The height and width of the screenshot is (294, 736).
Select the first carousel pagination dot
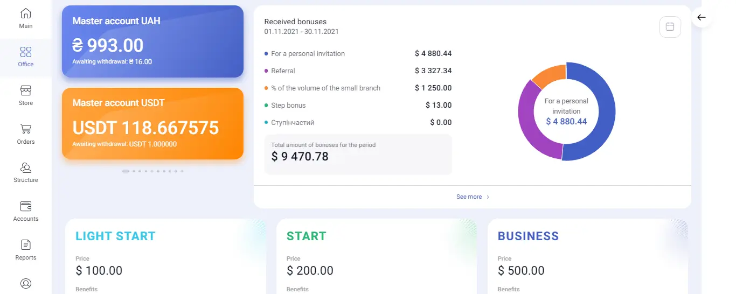coord(126,171)
